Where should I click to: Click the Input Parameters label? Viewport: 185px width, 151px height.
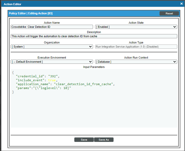(94, 67)
